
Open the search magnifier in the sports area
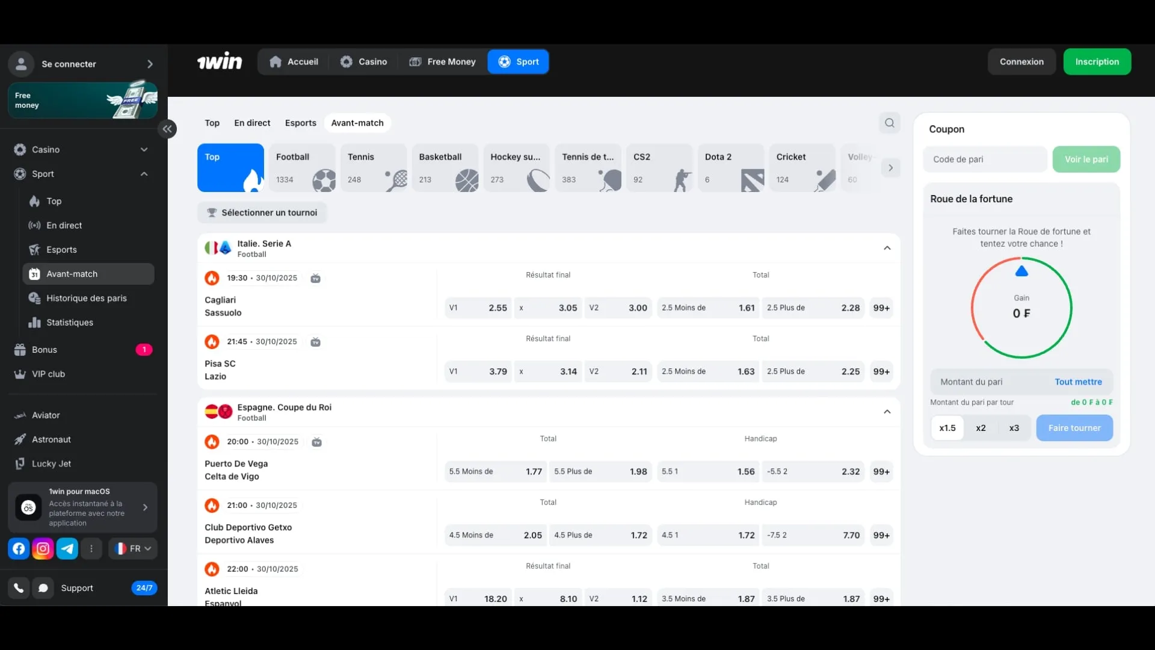click(890, 122)
